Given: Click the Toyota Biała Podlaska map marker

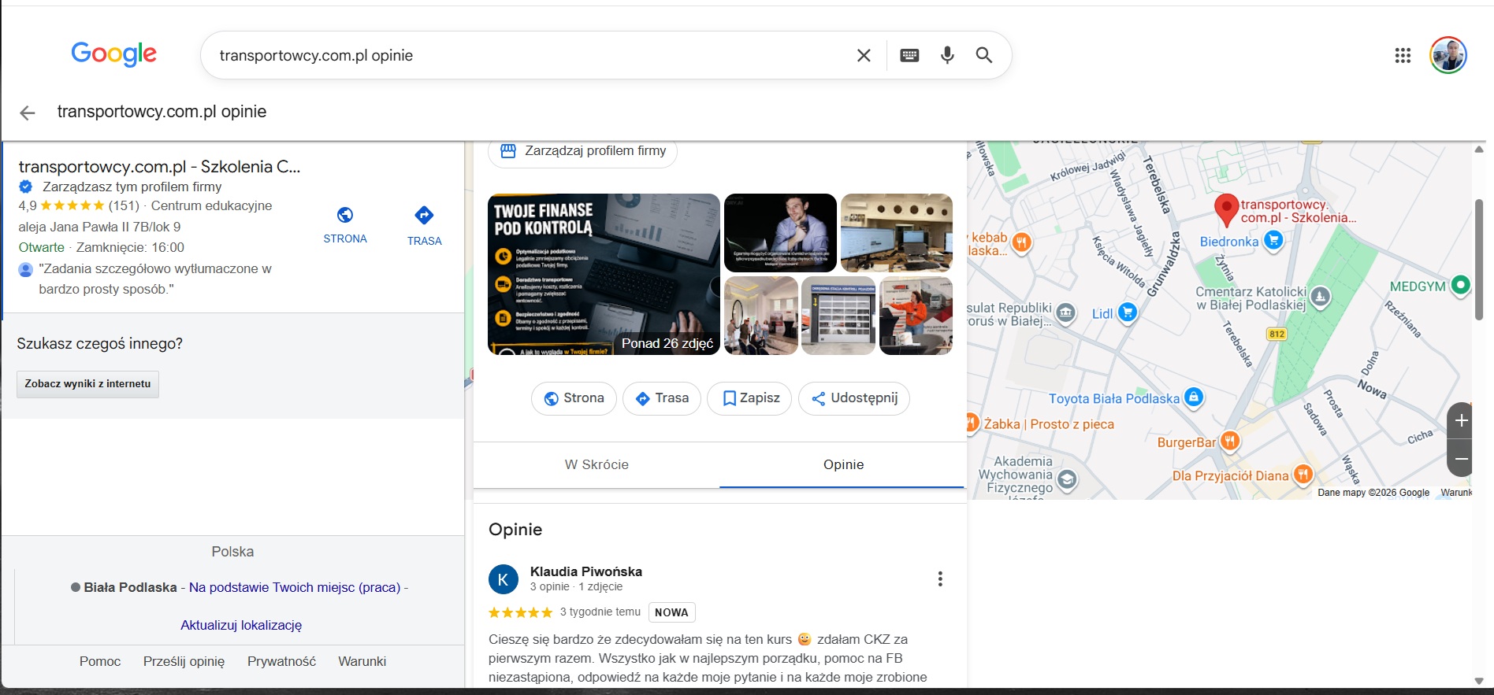Looking at the screenshot, I should coord(1194,397).
